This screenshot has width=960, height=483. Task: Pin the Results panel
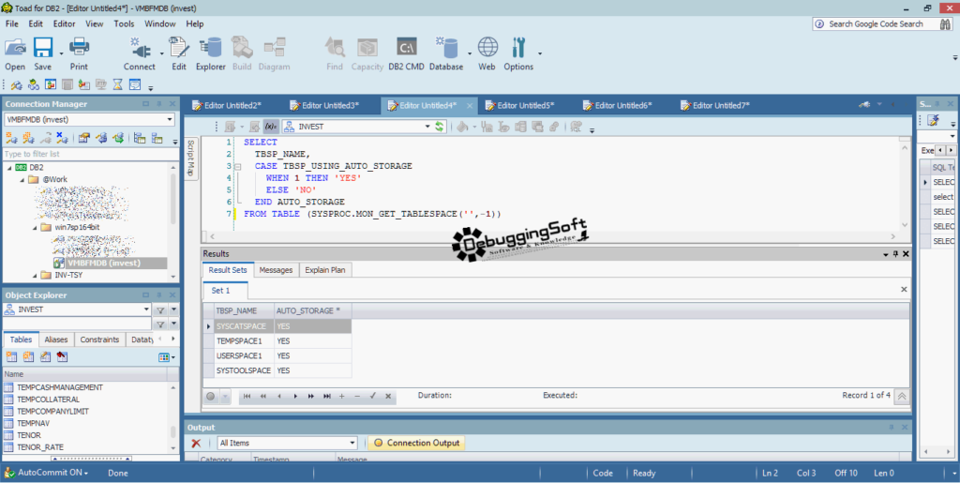click(x=895, y=254)
